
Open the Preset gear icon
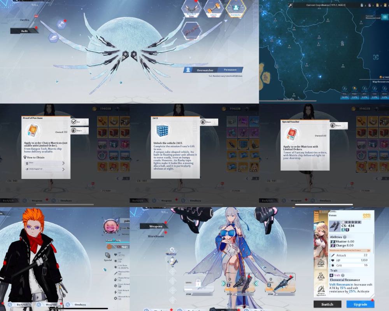click(x=172, y=250)
